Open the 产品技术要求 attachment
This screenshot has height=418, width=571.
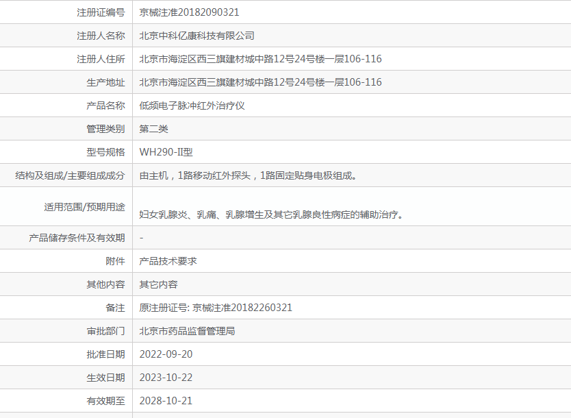[168, 261]
